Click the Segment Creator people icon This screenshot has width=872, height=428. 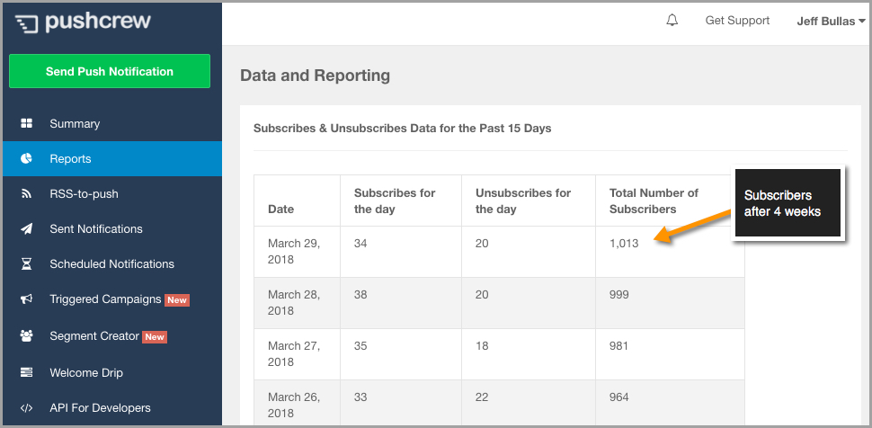pyautogui.click(x=26, y=335)
